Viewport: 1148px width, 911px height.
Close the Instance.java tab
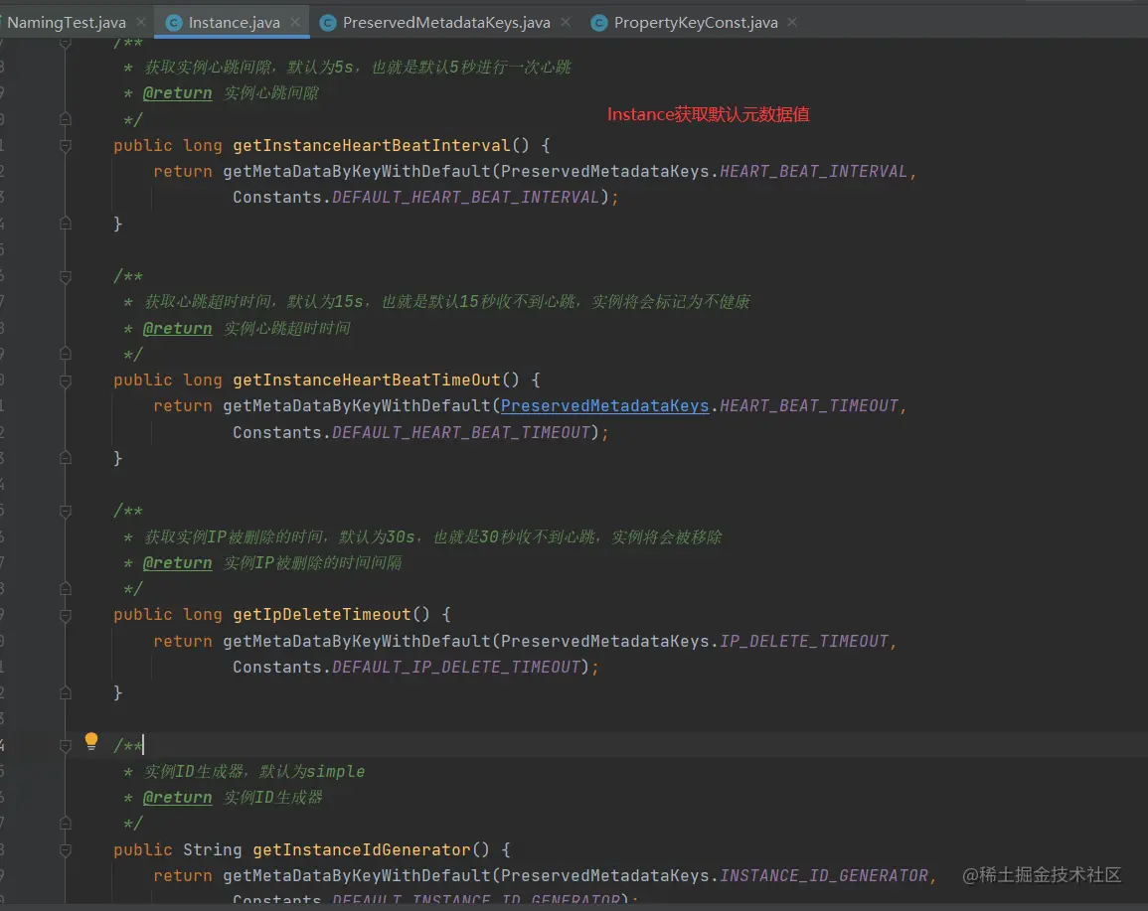pos(295,23)
